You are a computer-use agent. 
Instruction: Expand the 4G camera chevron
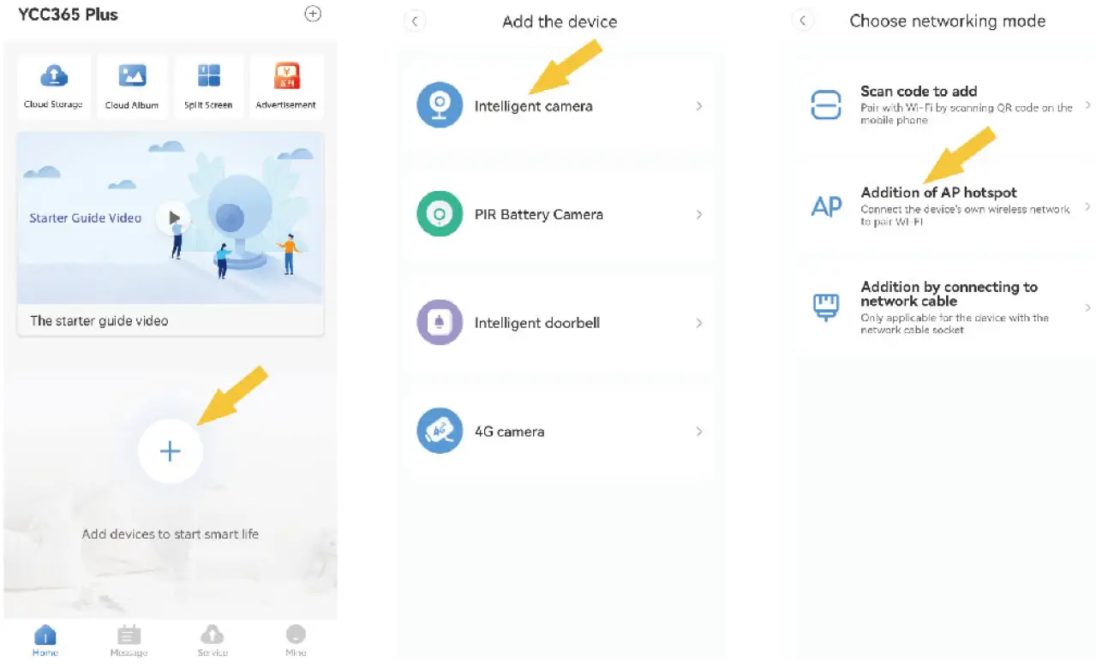[x=699, y=432]
